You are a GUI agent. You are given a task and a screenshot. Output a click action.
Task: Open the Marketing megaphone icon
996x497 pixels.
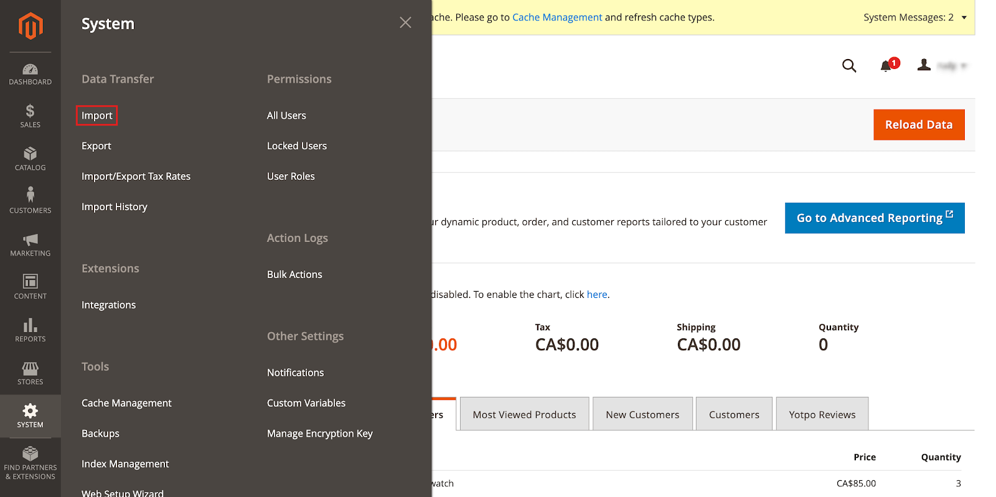tap(30, 244)
